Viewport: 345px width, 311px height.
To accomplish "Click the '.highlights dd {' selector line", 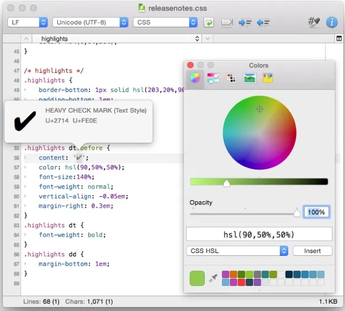I will pos(54,254).
